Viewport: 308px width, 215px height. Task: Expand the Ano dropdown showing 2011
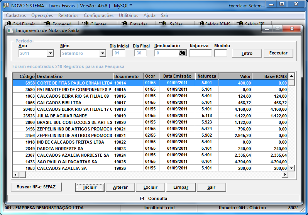[x=50, y=53]
